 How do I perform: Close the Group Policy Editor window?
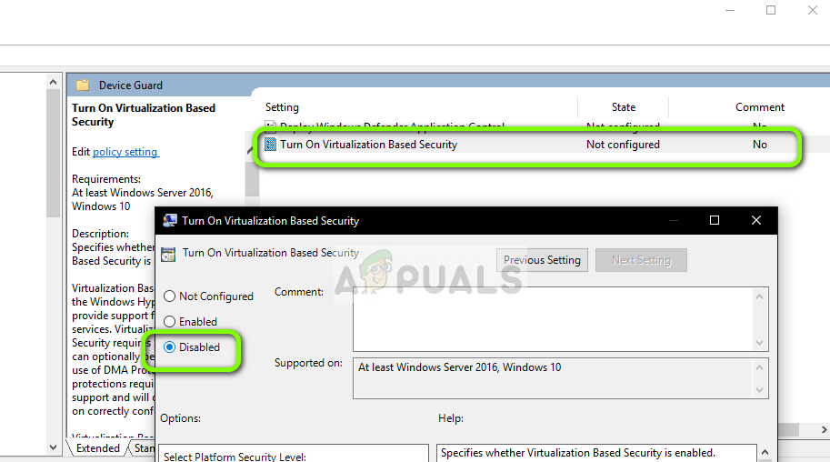pyautogui.click(x=813, y=10)
